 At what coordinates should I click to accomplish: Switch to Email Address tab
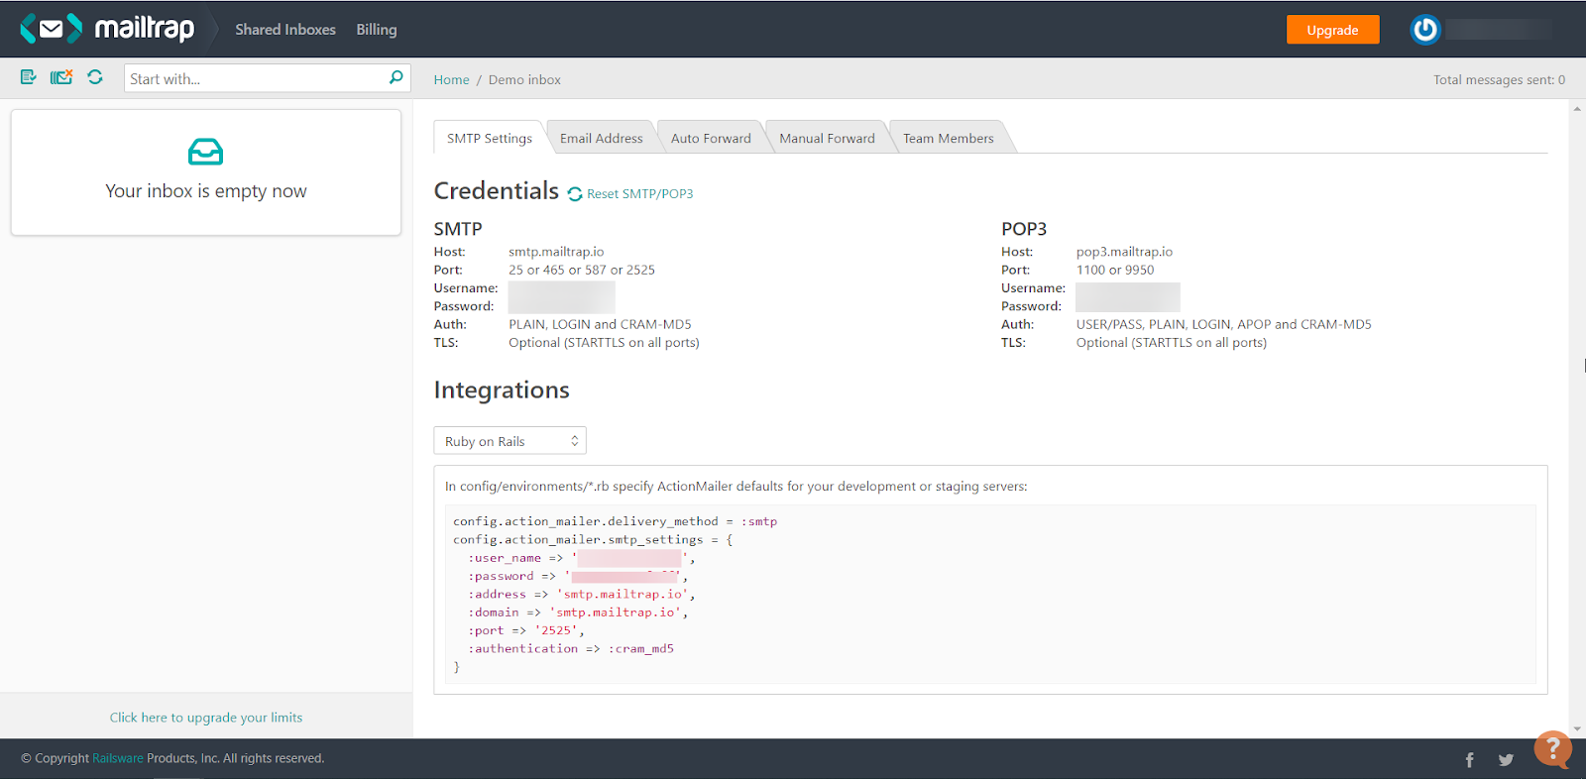click(x=602, y=138)
